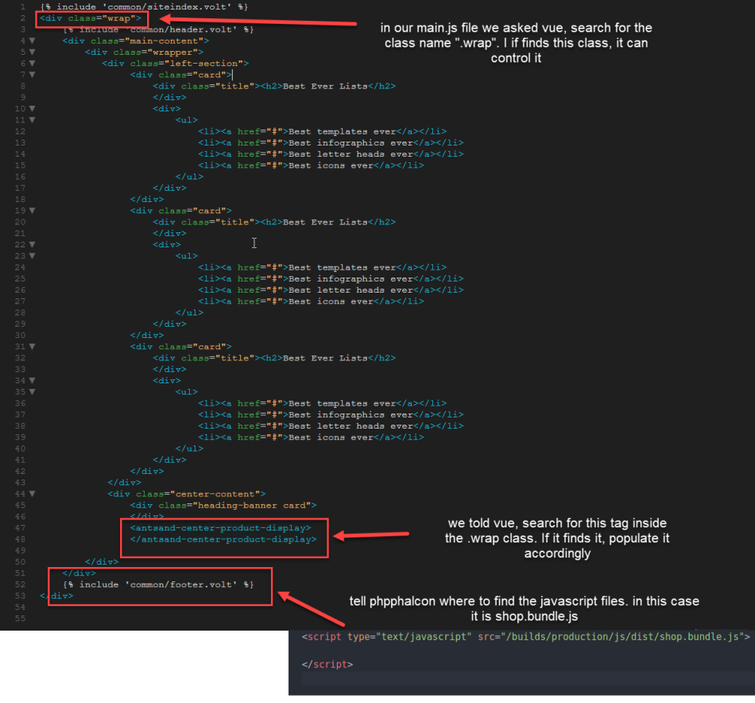Click the header.volt include statement
The width and height of the screenshot is (755, 703).
click(x=158, y=29)
